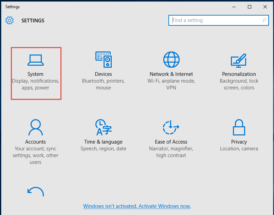This screenshot has width=274, height=215.
Task: Click 'Location, camera' description
Action: 239,149
